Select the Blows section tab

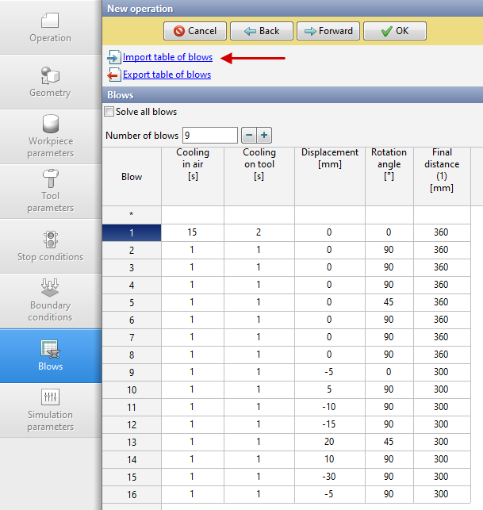coord(50,356)
